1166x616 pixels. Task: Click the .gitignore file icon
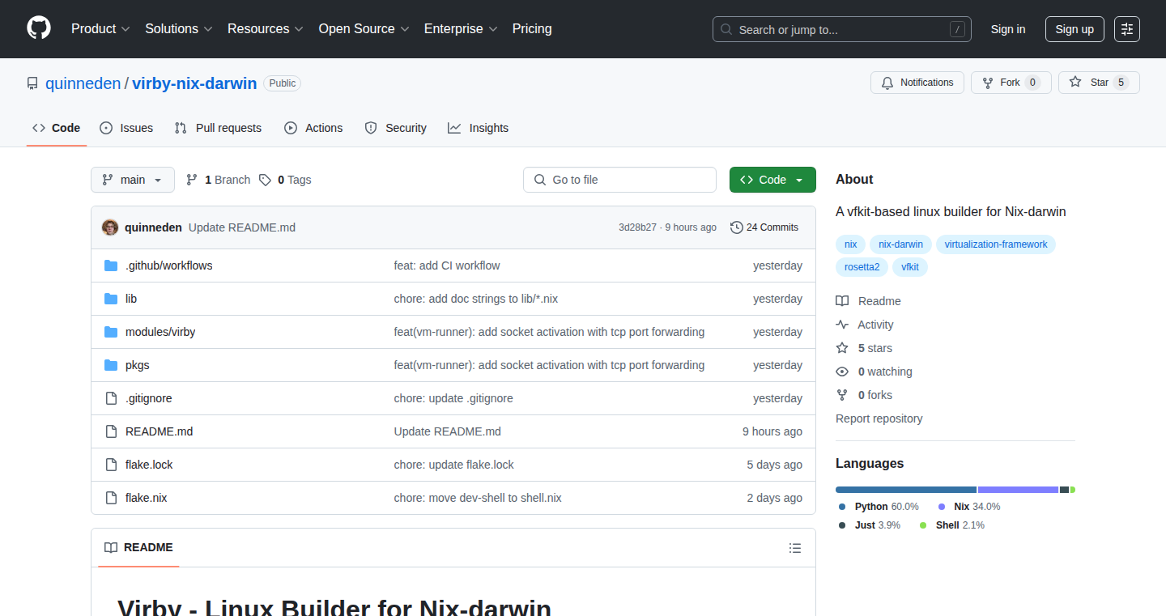111,398
